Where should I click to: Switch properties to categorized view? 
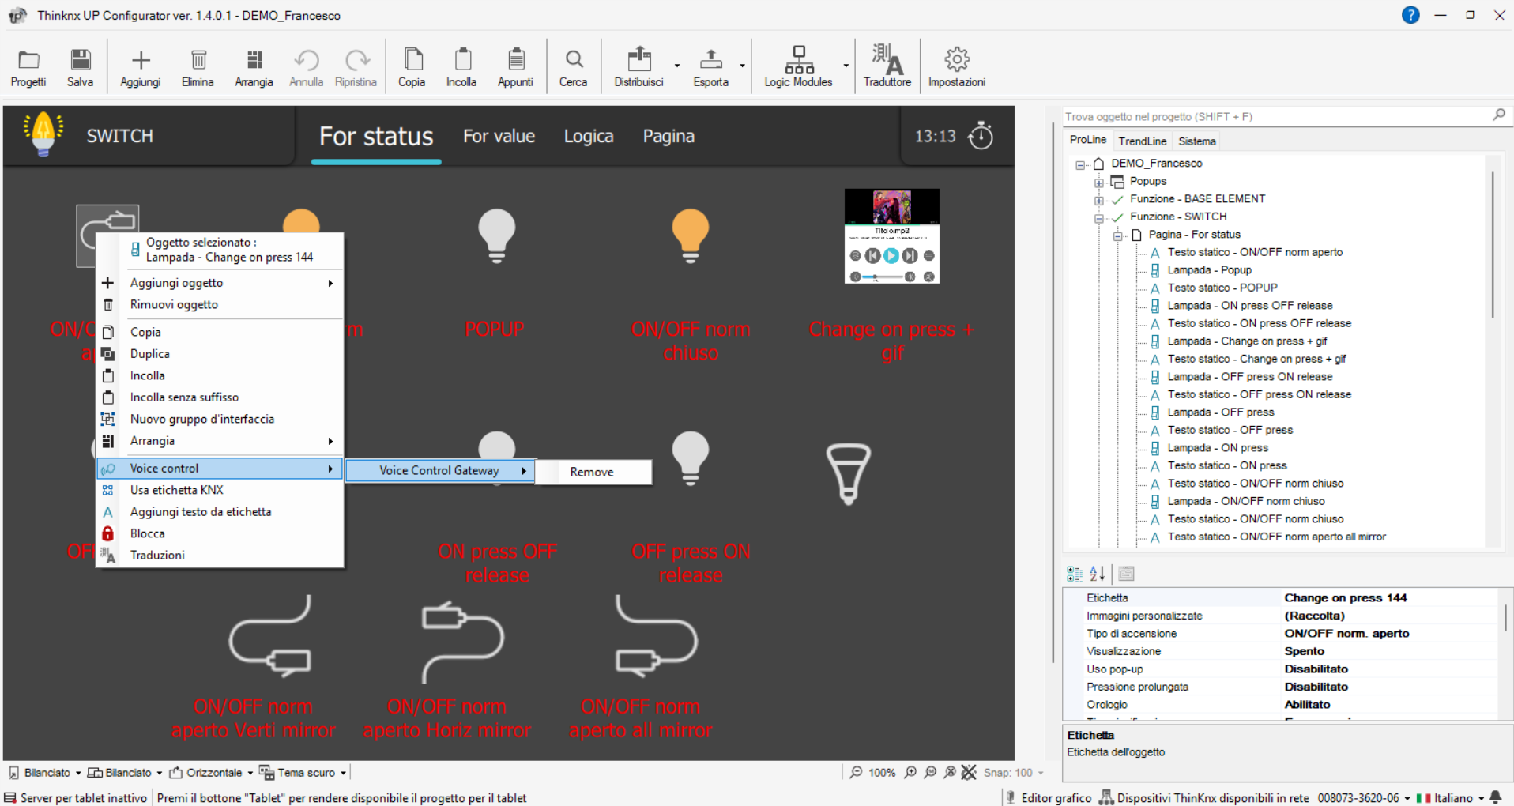pyautogui.click(x=1075, y=574)
